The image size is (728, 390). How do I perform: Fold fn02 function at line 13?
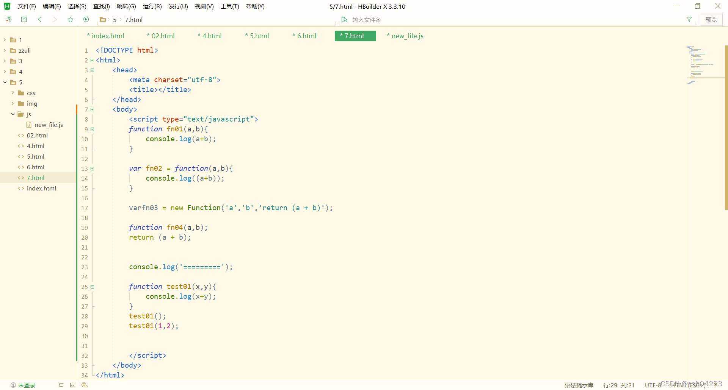point(92,168)
